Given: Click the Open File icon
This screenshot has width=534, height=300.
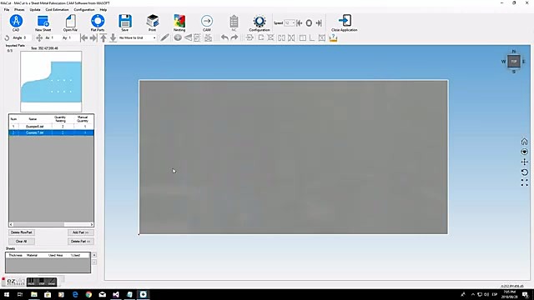Looking at the screenshot, I should coord(70,22).
